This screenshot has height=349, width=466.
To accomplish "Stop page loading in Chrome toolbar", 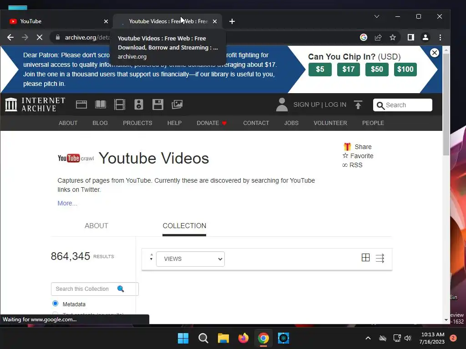I will [x=39, y=37].
